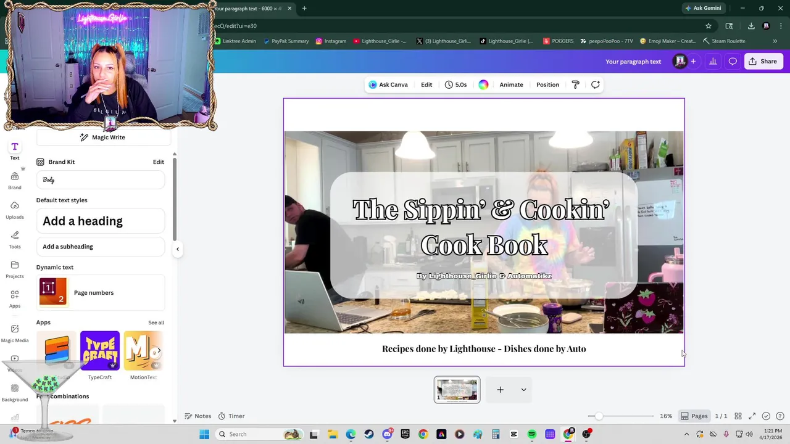Open the Steam Roulette bookmark

tap(724, 41)
